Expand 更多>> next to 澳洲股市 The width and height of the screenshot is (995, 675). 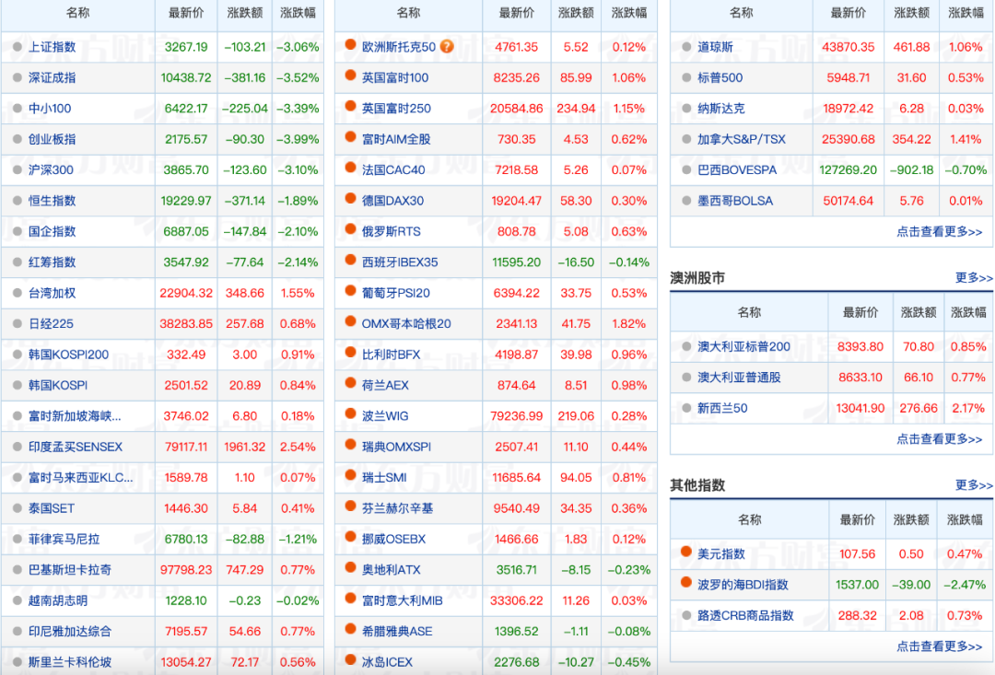click(974, 278)
